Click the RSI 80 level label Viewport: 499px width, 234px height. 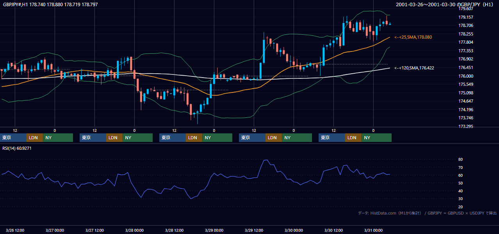pyautogui.click(x=460, y=160)
